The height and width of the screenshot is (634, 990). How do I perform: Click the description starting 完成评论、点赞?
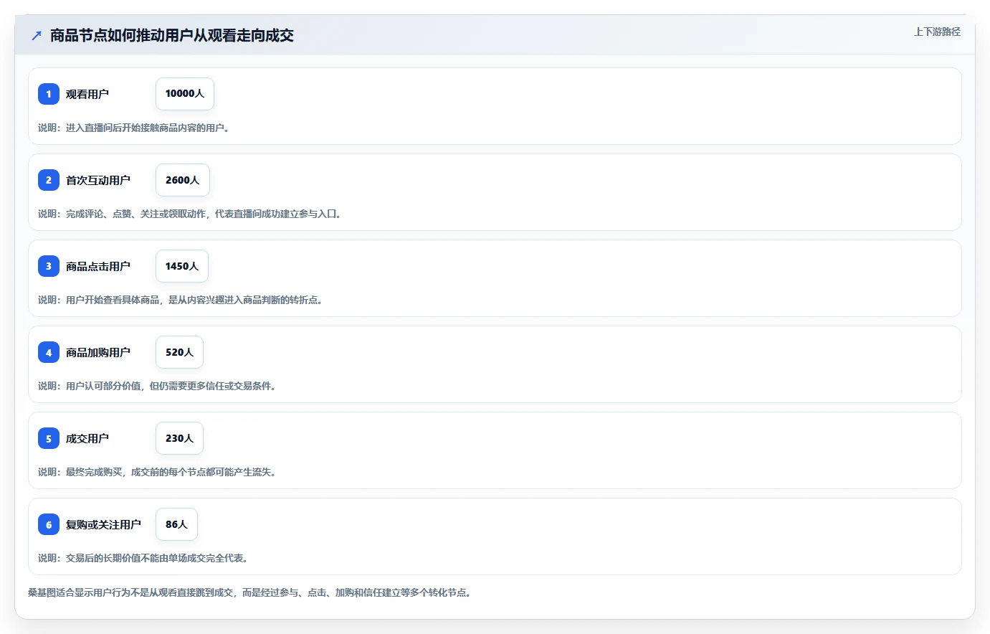(x=189, y=214)
